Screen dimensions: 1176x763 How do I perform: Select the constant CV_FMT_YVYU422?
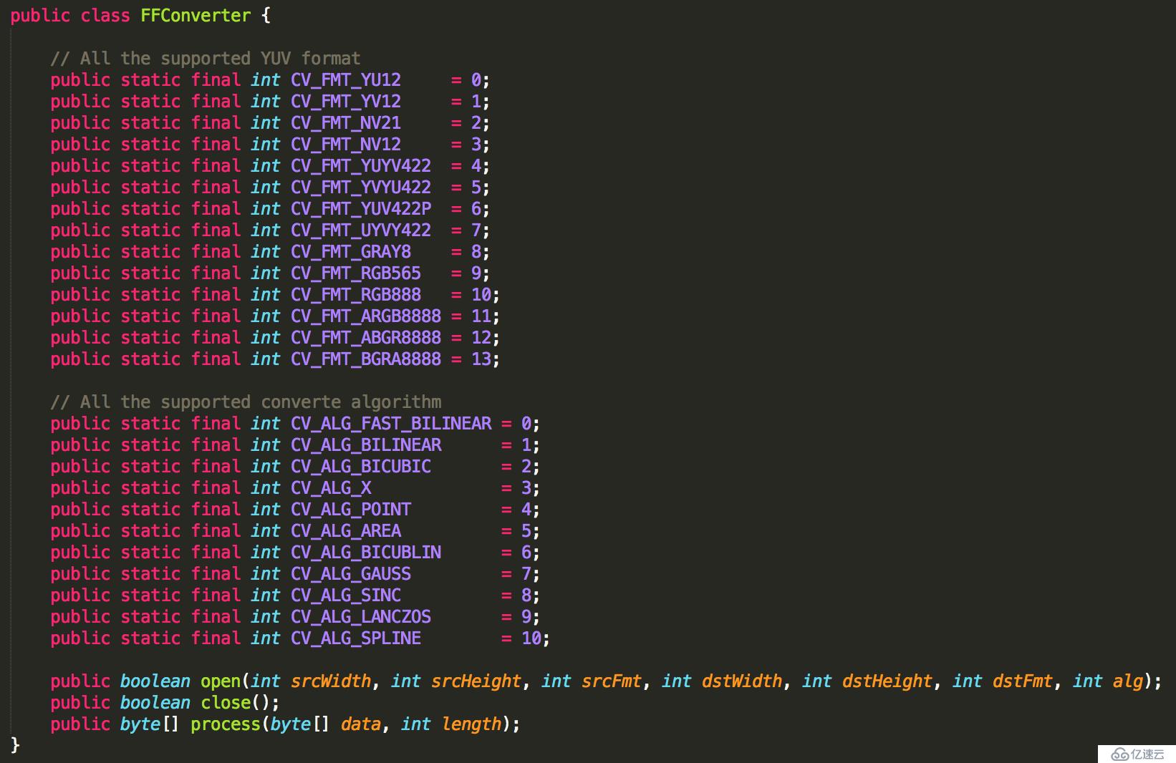coord(361,187)
